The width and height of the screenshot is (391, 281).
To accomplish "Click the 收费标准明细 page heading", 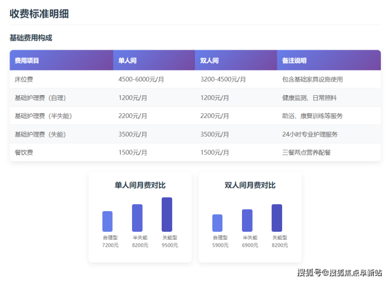I will pos(39,14).
